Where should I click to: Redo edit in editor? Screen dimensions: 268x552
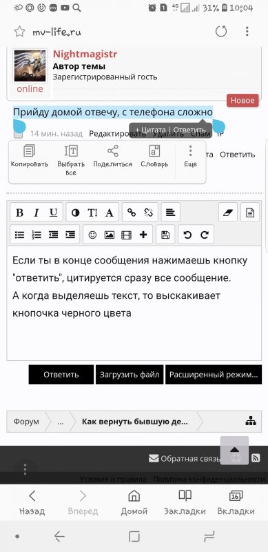pyautogui.click(x=205, y=235)
